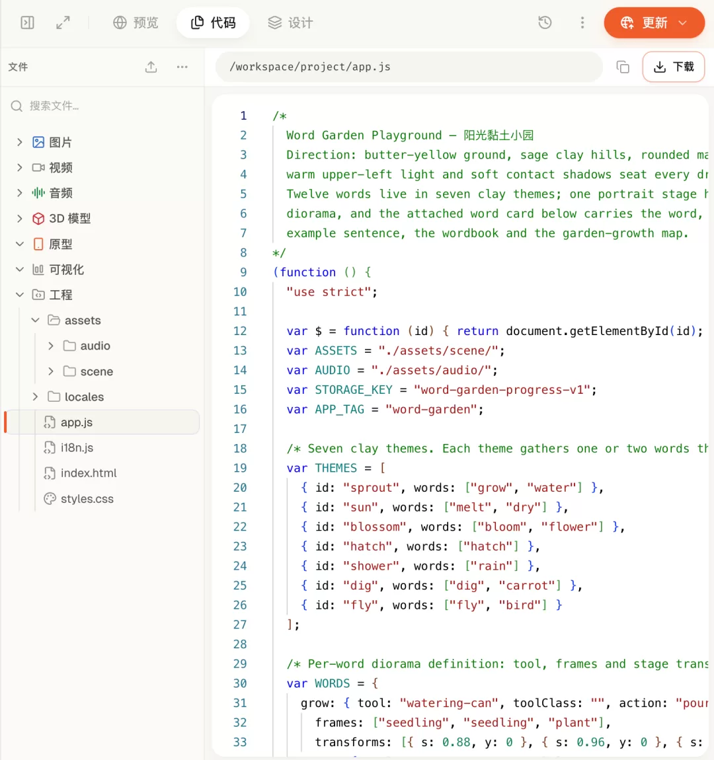
Task: Expand the scene folder
Action: pyautogui.click(x=51, y=371)
